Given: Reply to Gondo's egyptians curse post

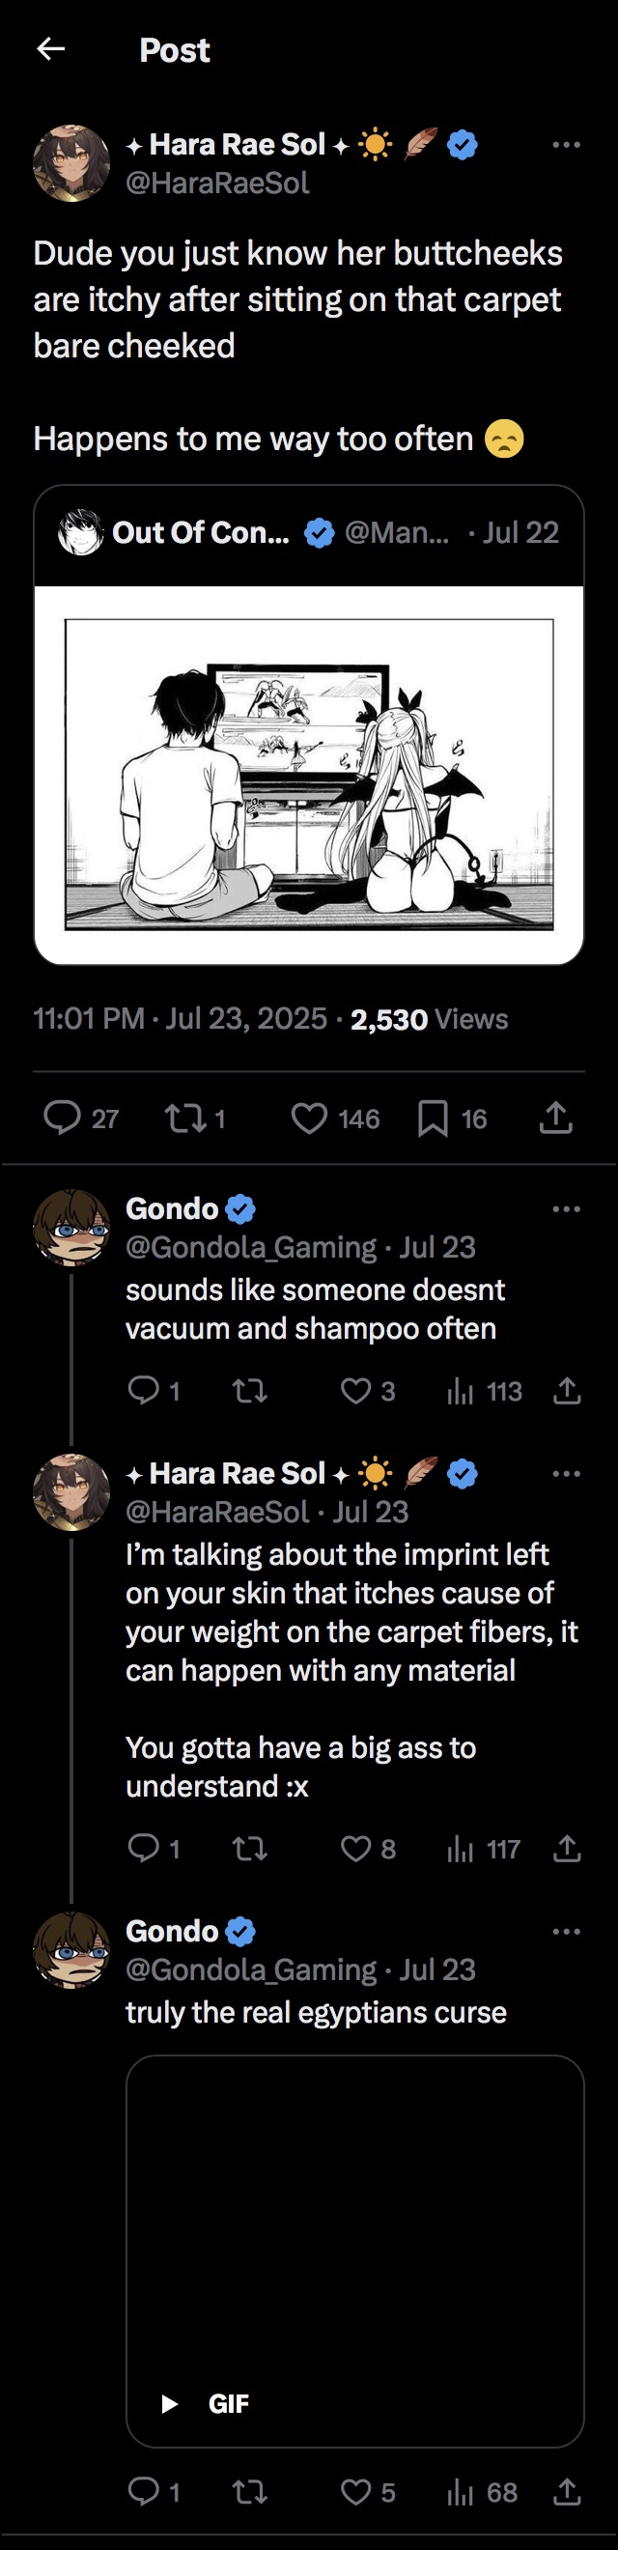Looking at the screenshot, I should coord(145,2492).
